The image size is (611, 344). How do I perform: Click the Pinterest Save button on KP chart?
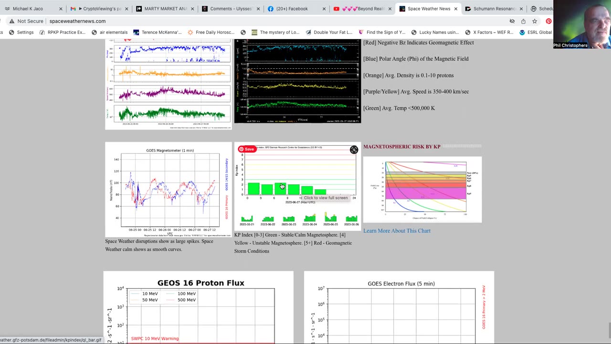coord(247,149)
